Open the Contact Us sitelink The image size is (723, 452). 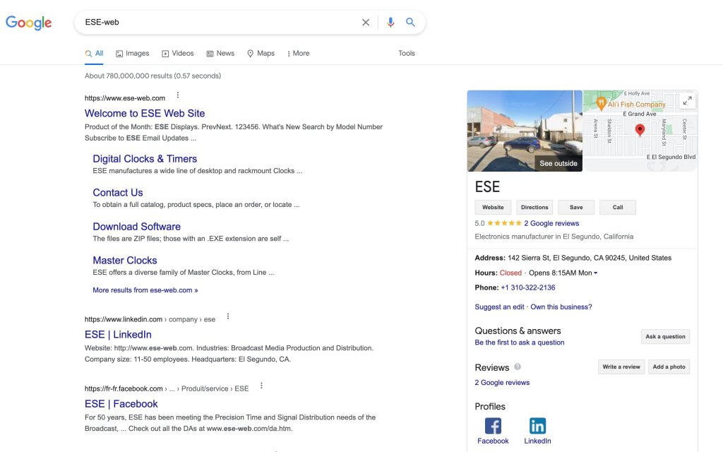click(118, 193)
